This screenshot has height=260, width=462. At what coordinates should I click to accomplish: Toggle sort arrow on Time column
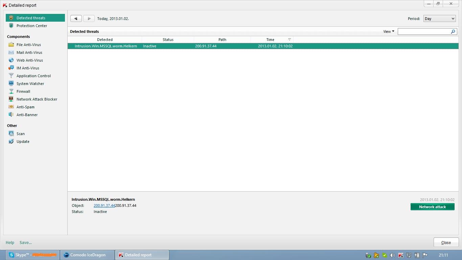click(290, 40)
